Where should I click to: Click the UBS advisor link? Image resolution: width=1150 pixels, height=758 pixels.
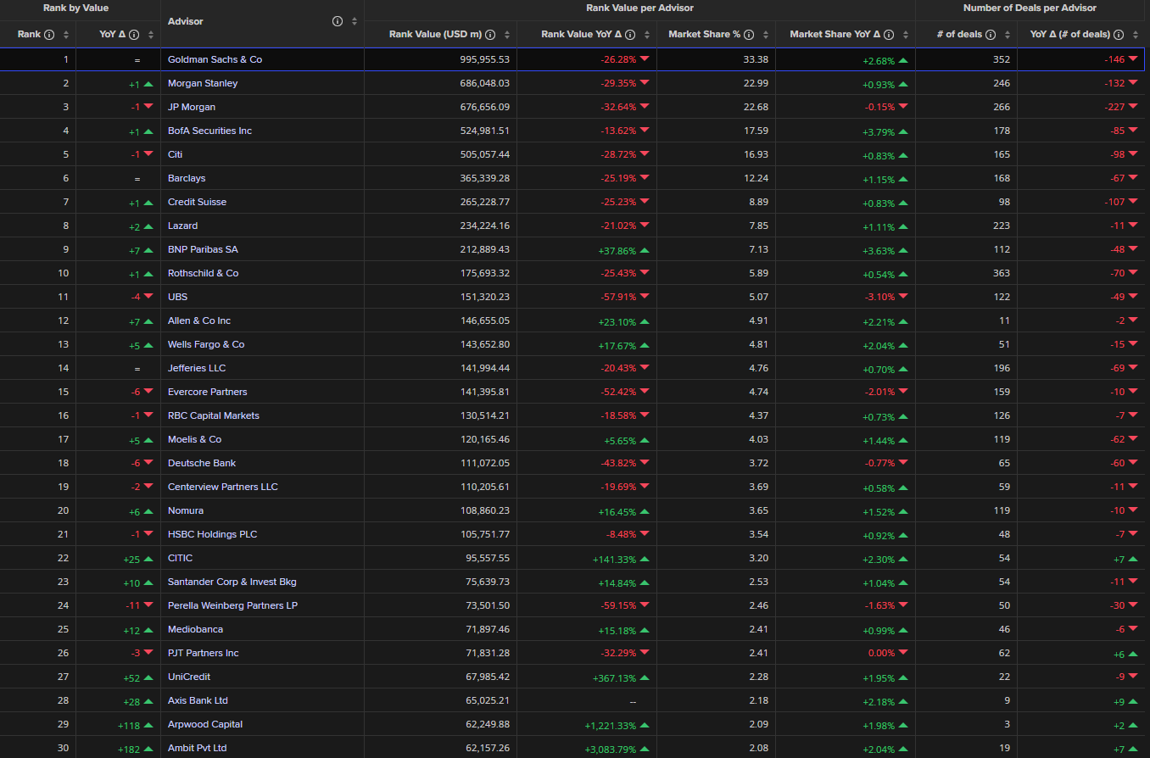tap(177, 297)
